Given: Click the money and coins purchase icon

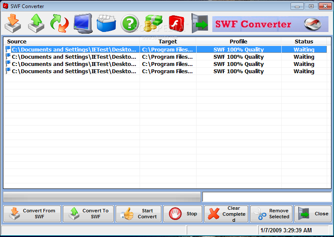Looking at the screenshot, I should click(153, 23).
